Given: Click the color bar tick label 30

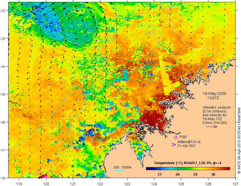Looking at the screenshot, I should coord(213,174).
